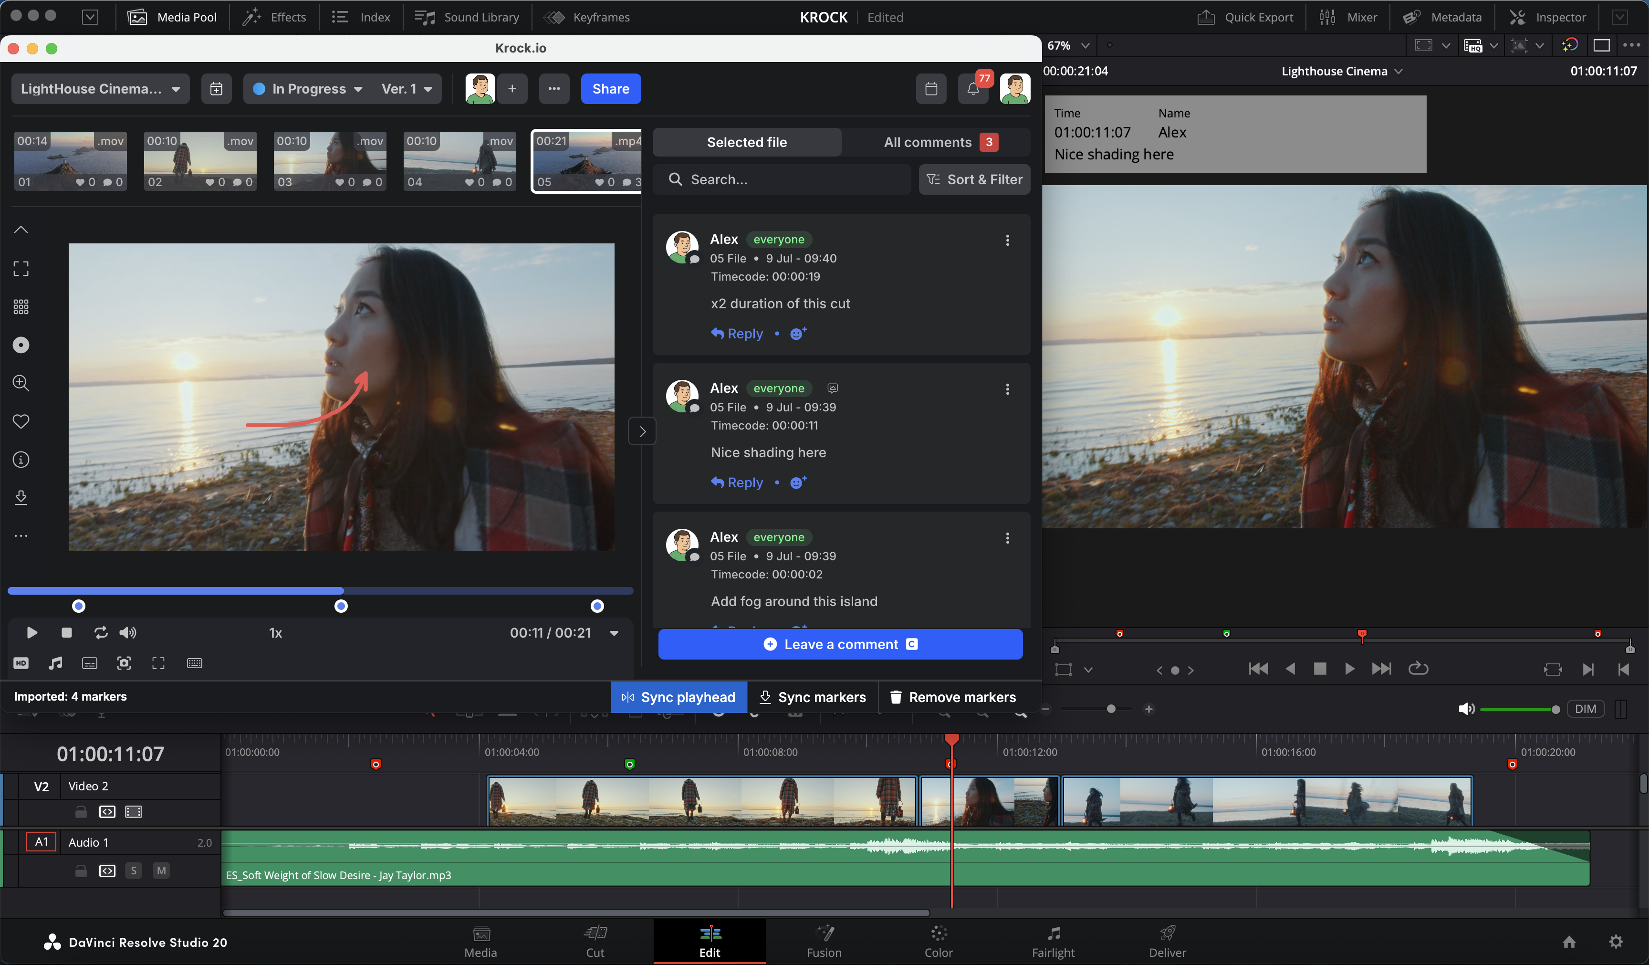Click the loop playback icon in Krock player
Viewport: 1649px width, 965px height.
click(100, 632)
